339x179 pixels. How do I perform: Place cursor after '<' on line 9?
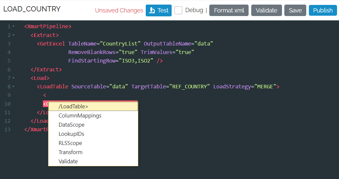pyautogui.click(x=46, y=95)
